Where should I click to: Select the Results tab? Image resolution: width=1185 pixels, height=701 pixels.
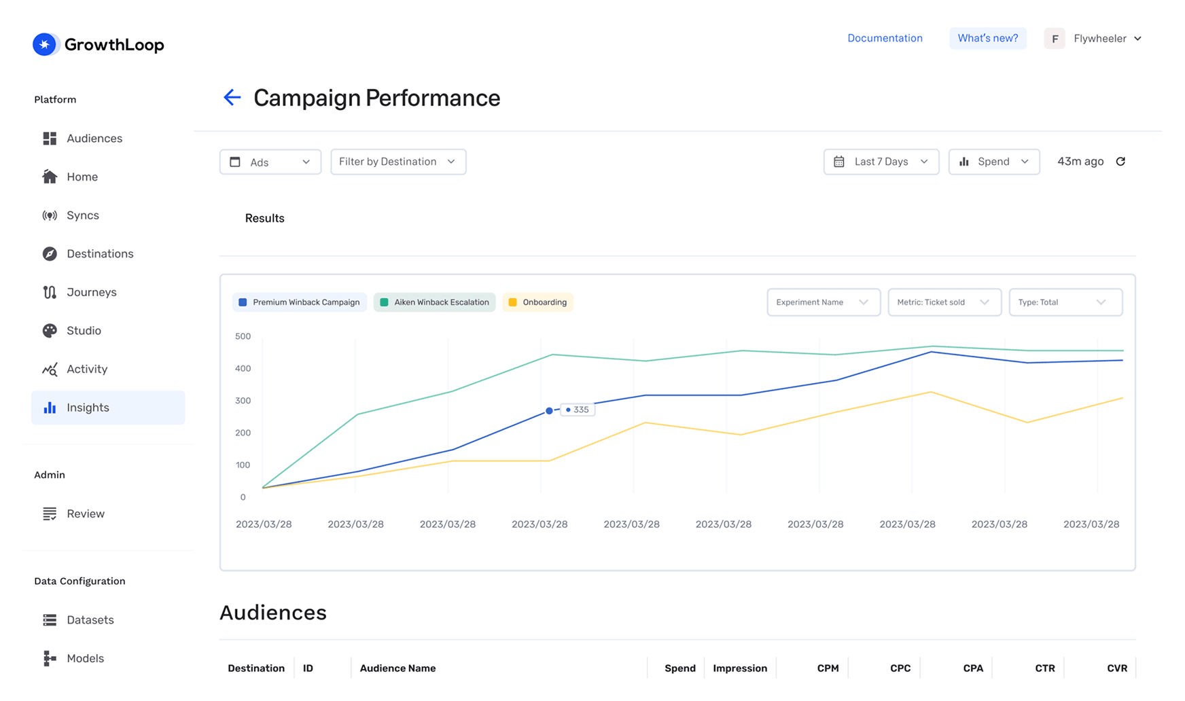264,218
